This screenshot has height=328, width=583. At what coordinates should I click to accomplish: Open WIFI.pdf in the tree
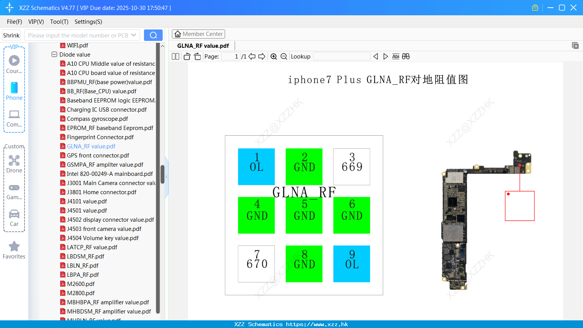[x=74, y=45]
